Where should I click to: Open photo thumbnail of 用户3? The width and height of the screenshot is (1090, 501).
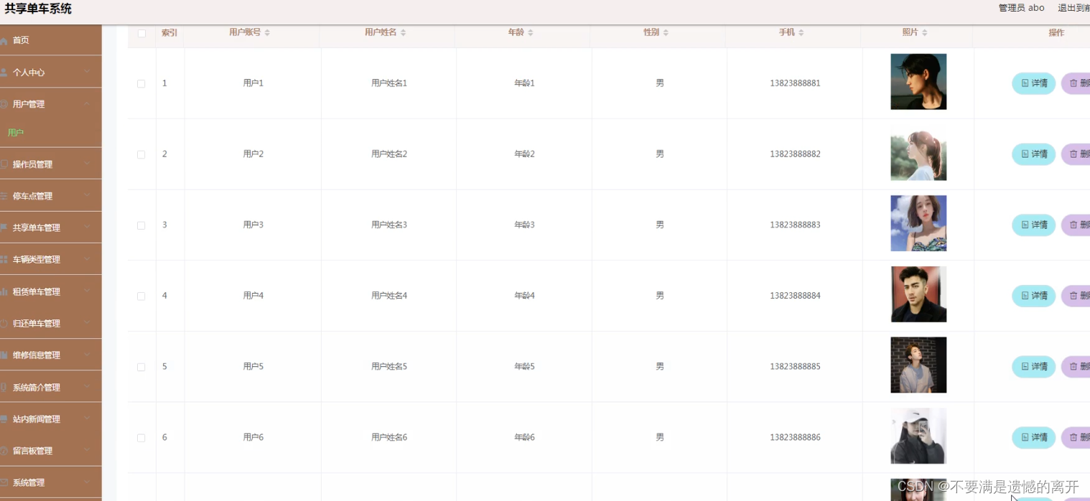918,223
